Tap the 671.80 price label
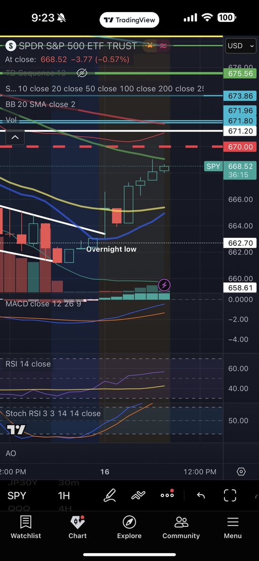This screenshot has height=561, width=259. [240, 121]
